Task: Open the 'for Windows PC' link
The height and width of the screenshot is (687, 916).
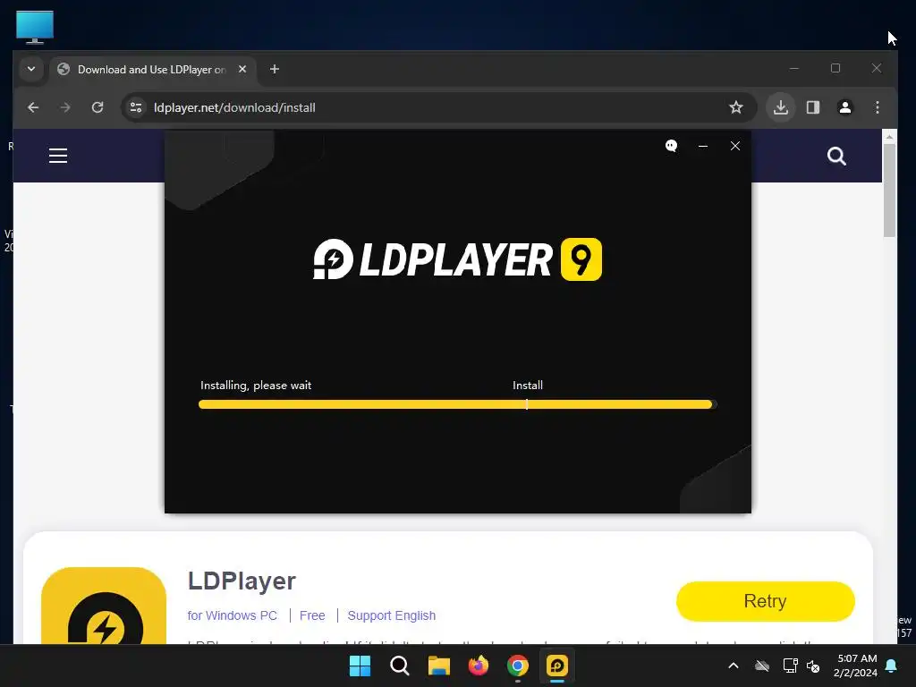Action: (232, 615)
